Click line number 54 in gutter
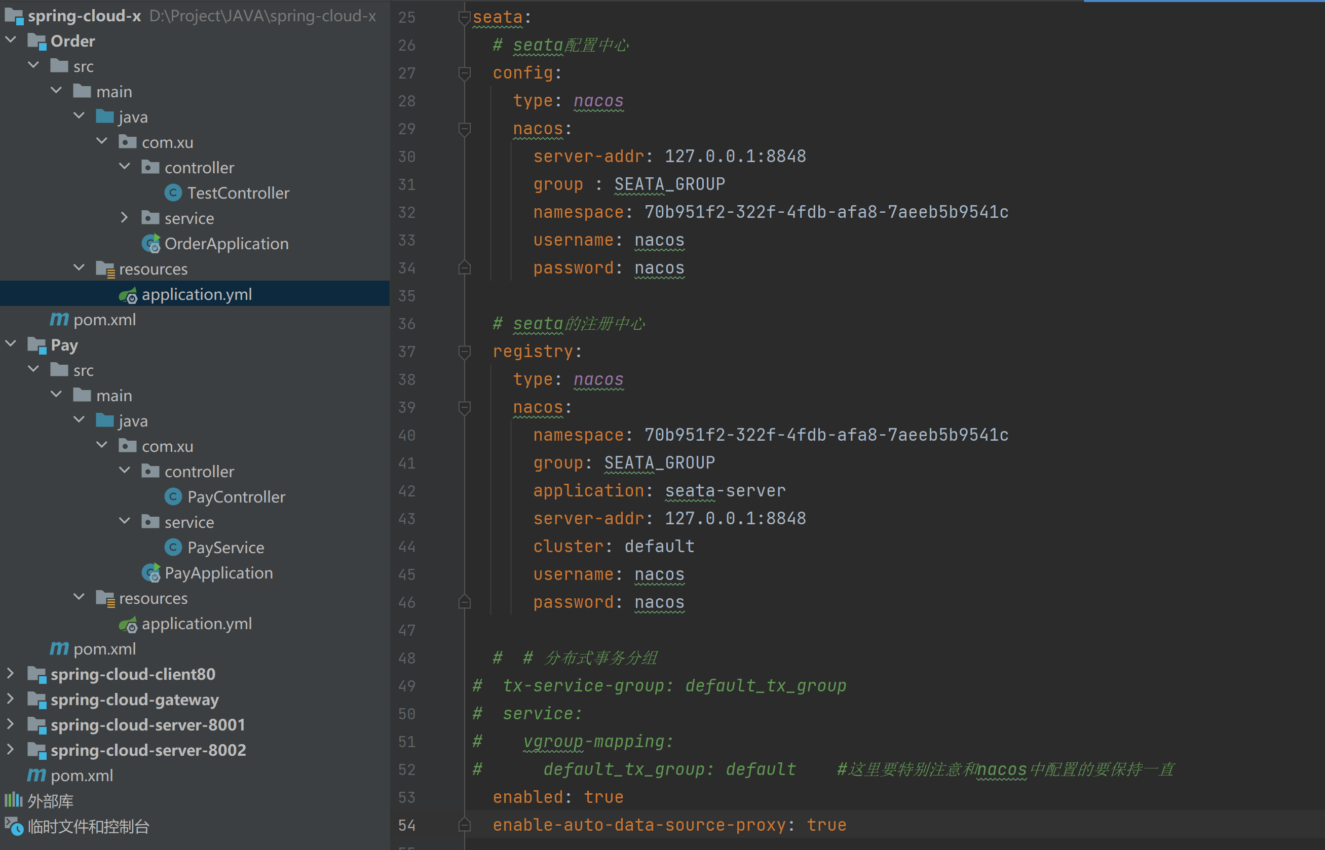The height and width of the screenshot is (850, 1325). [407, 826]
